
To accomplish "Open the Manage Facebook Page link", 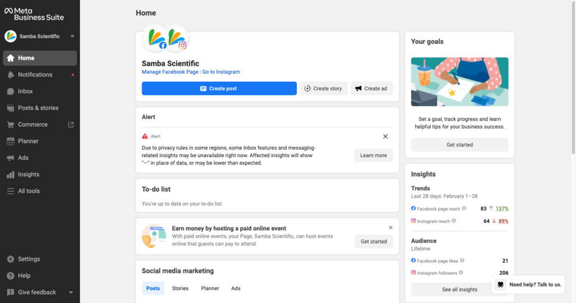I will click(x=170, y=72).
